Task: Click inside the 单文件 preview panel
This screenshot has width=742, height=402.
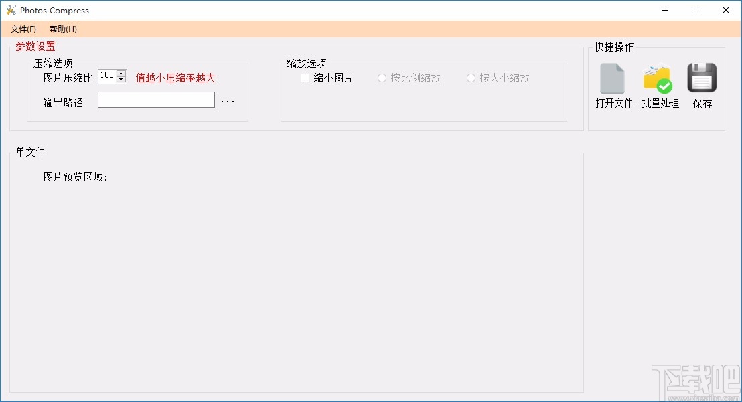Action: point(295,281)
